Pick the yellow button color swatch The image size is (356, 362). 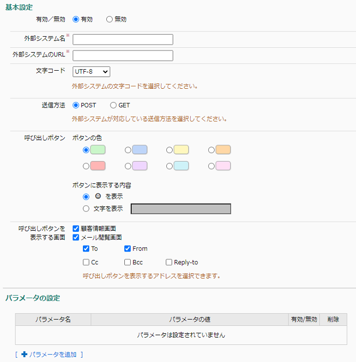181,149
